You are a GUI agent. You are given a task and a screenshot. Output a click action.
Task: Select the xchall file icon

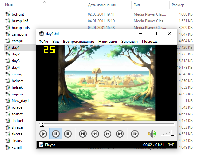coord(8,147)
